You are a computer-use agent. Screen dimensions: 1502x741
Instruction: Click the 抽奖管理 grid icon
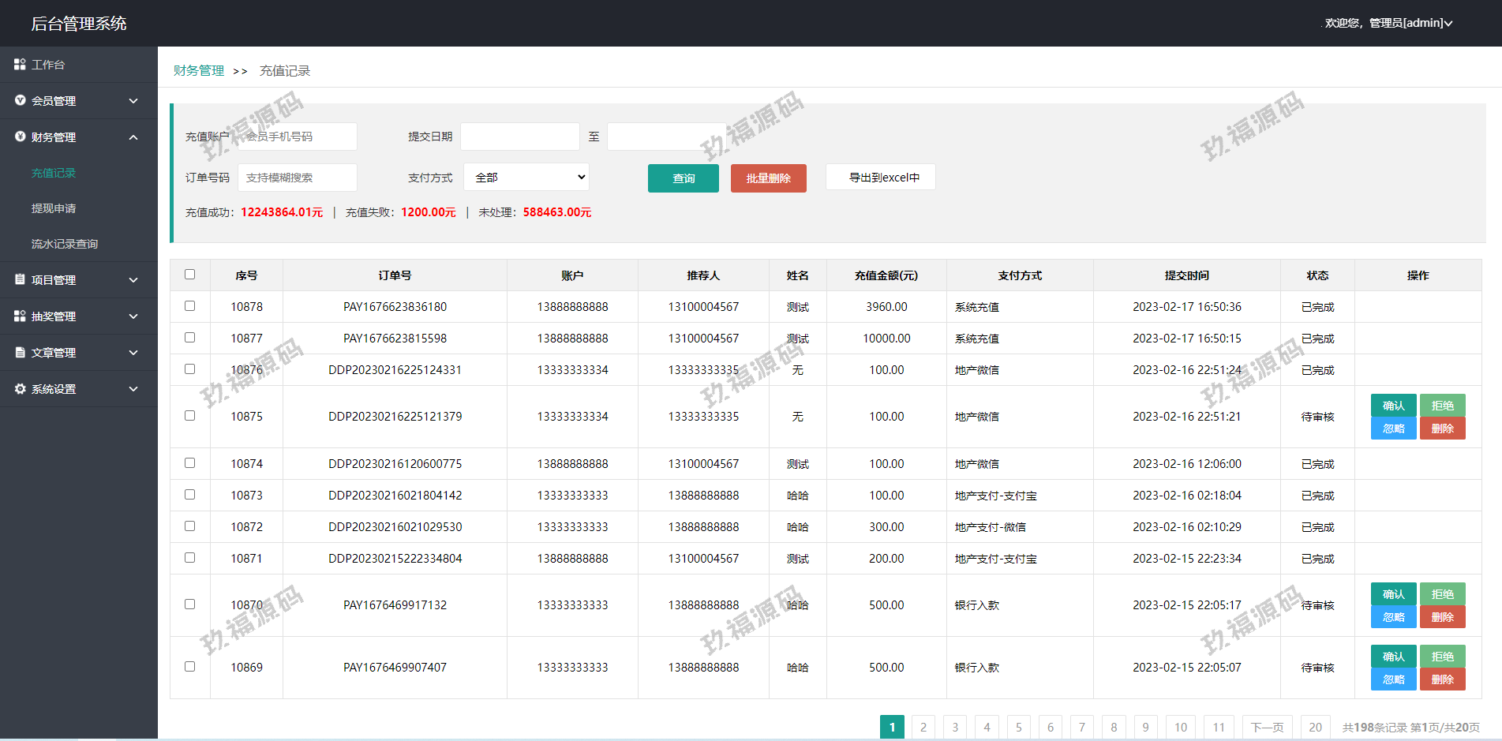pyautogui.click(x=20, y=316)
